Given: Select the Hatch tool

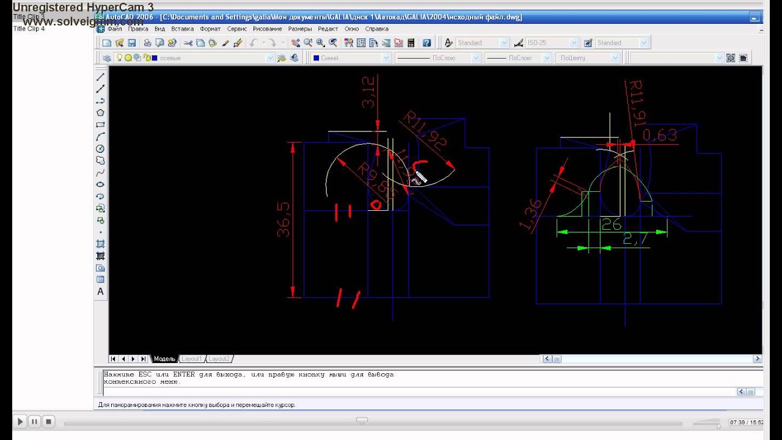Looking at the screenshot, I should click(101, 244).
